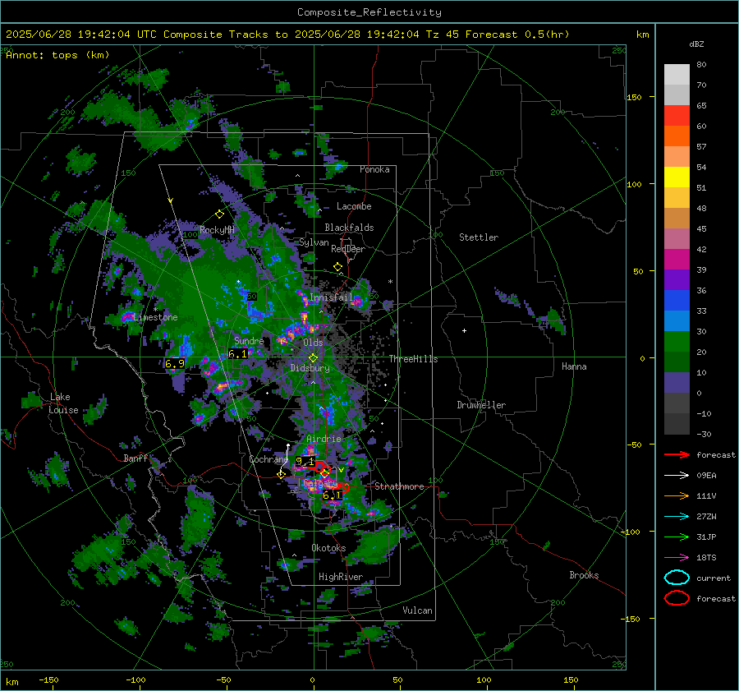Click the Lake Louise label

pos(64,403)
